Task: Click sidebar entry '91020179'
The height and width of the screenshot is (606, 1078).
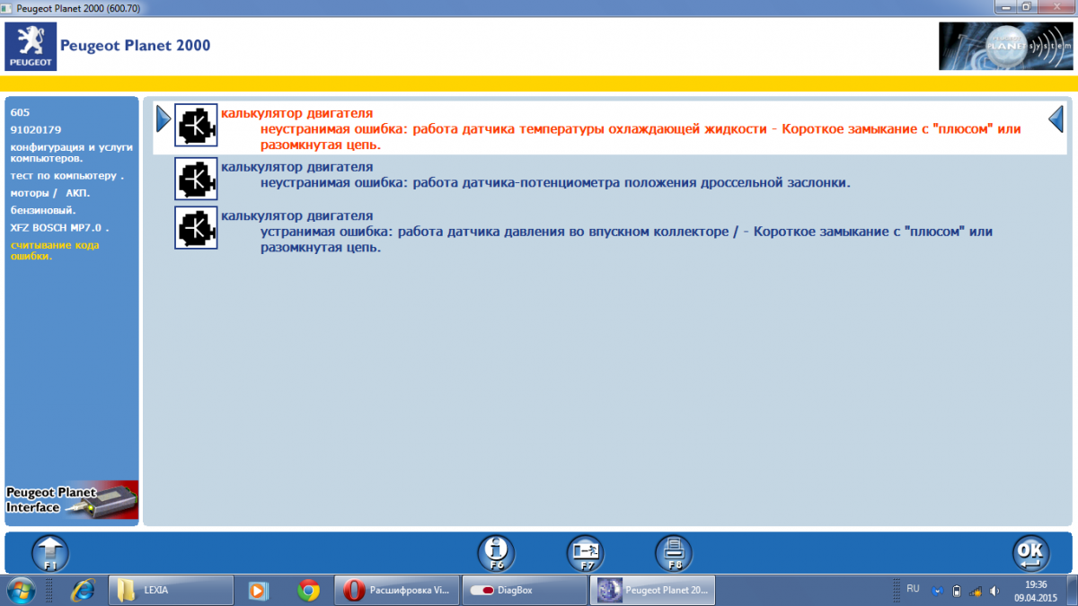Action: 35,129
